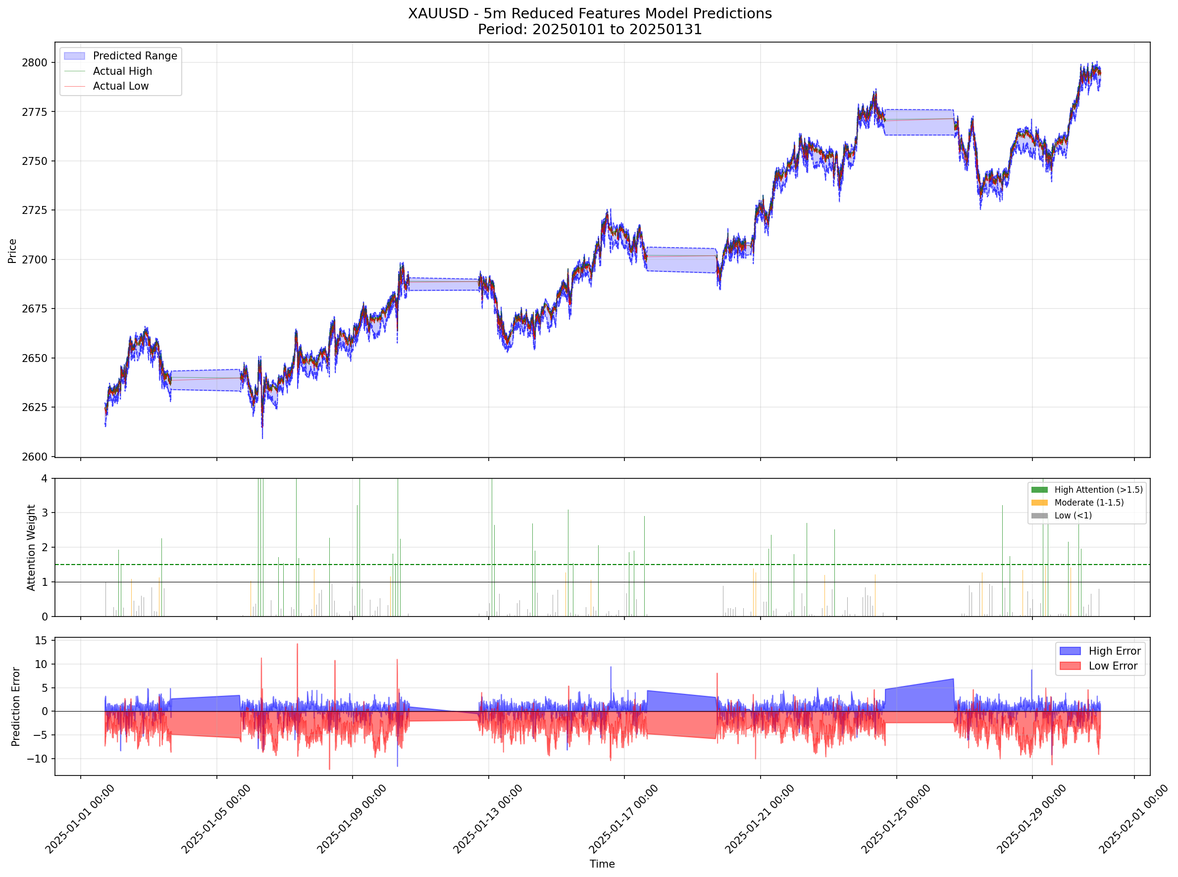Click the Moderate (1-1.5) orange legend swatch

point(1039,502)
